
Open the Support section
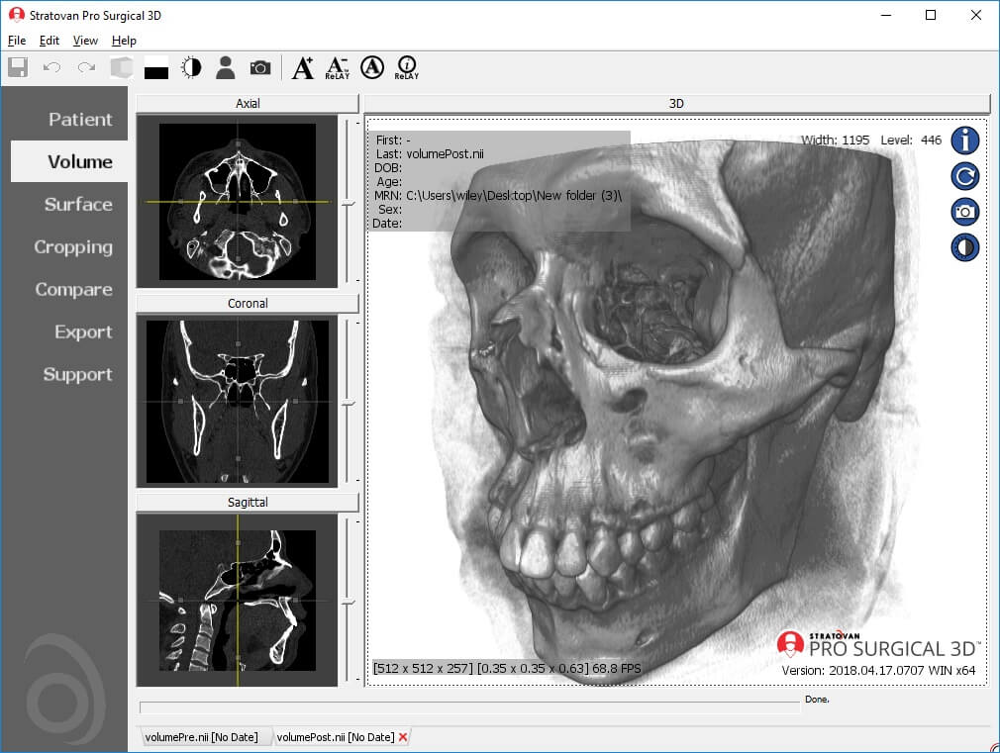(79, 374)
